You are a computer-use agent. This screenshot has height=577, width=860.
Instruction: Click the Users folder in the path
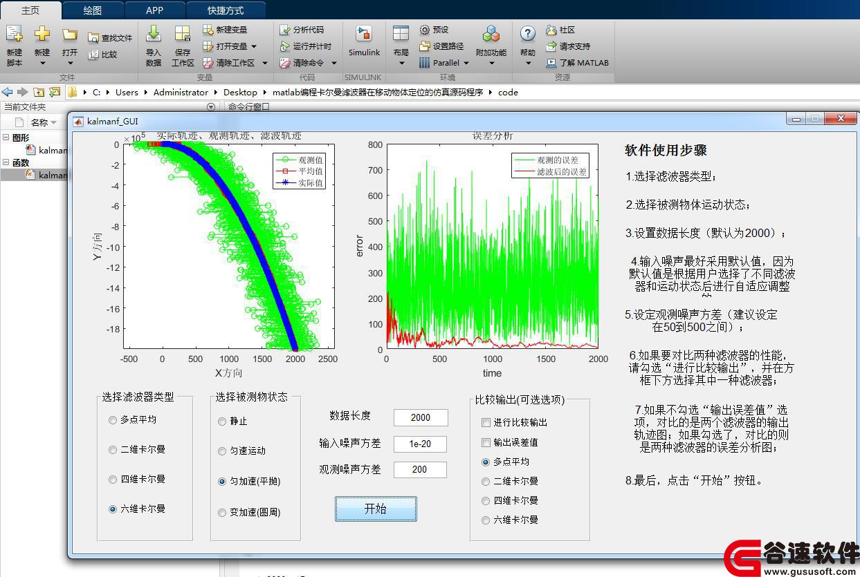(x=127, y=92)
